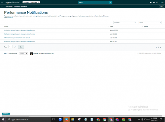
Task: Click Performance Notifications in the navigation bar
Action: click(20, 7)
